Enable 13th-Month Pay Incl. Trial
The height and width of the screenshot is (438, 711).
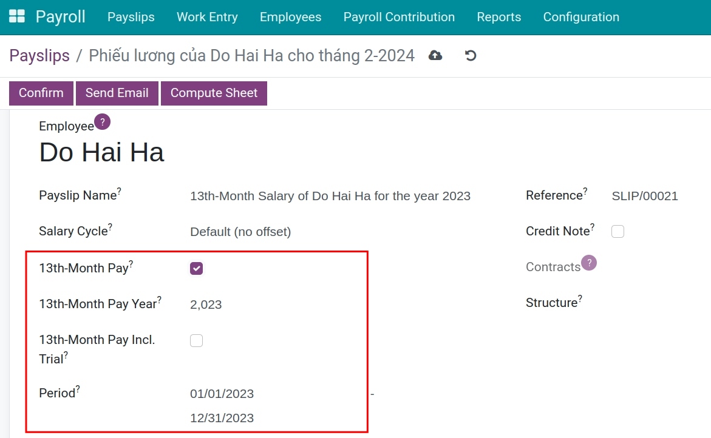(196, 340)
